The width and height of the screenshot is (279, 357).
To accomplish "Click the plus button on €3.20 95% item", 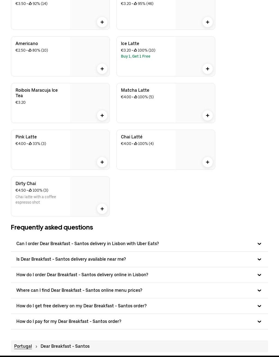I will [x=208, y=22].
